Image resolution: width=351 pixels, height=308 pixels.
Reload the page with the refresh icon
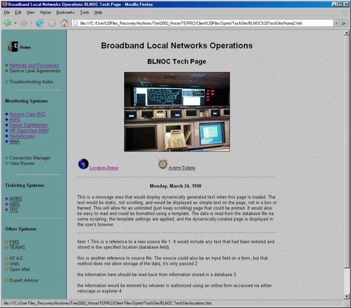[40, 23]
